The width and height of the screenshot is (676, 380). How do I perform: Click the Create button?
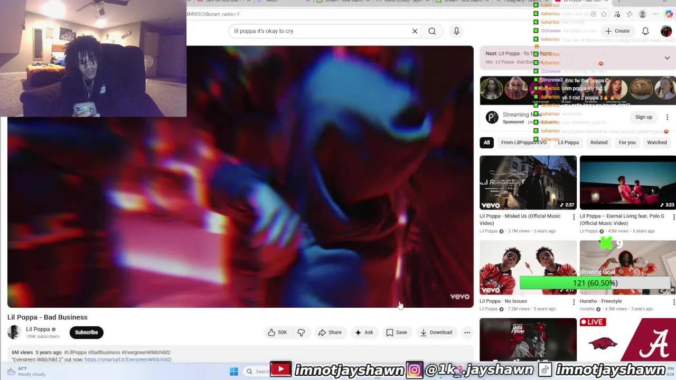617,31
